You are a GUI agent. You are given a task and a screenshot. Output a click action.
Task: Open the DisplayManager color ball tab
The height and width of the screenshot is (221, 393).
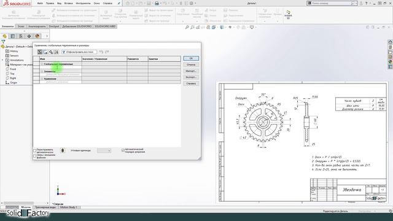[37, 36]
